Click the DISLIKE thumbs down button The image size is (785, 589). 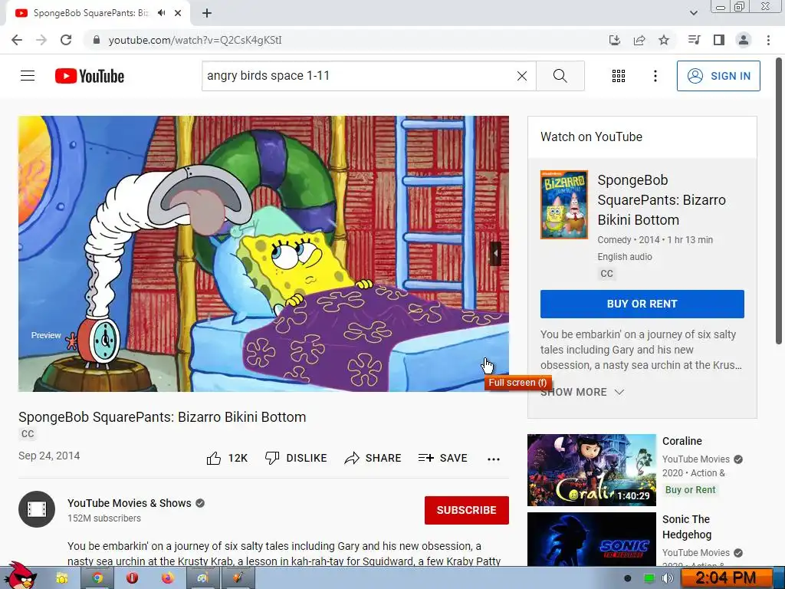point(296,458)
